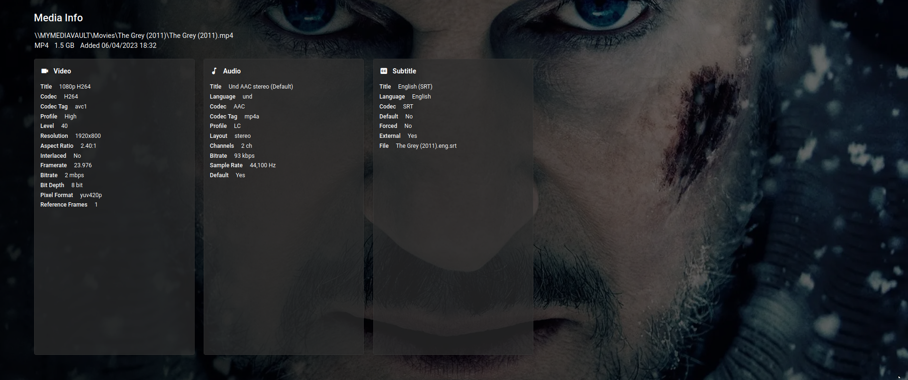Click the audio codec tag "mp4a"
The image size is (908, 380).
click(x=252, y=117)
